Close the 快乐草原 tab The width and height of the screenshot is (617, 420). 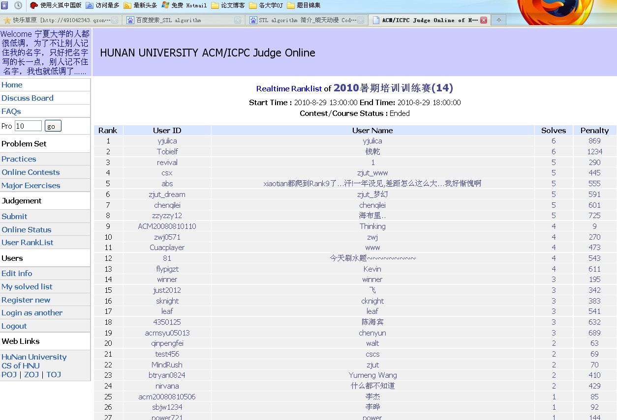click(x=115, y=20)
